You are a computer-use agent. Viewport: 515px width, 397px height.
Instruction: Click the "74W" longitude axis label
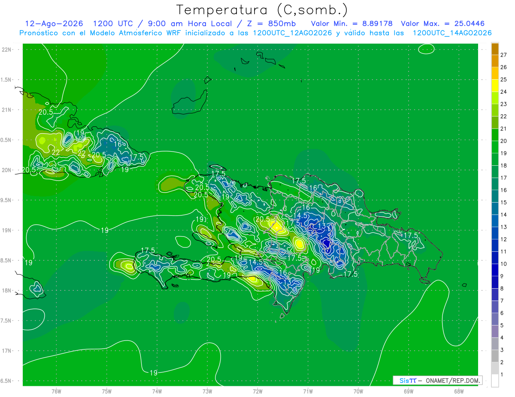point(157,391)
